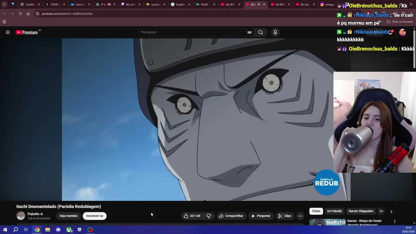Dislike the video with thumbs-down

pyautogui.click(x=209, y=216)
